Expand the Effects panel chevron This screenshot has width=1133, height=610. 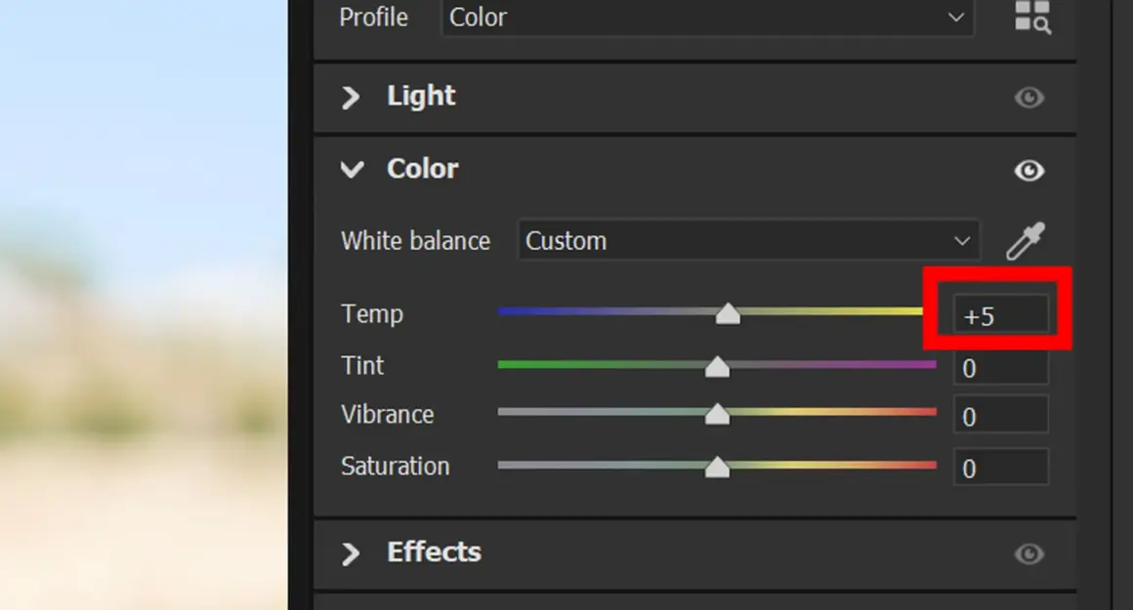pos(351,553)
